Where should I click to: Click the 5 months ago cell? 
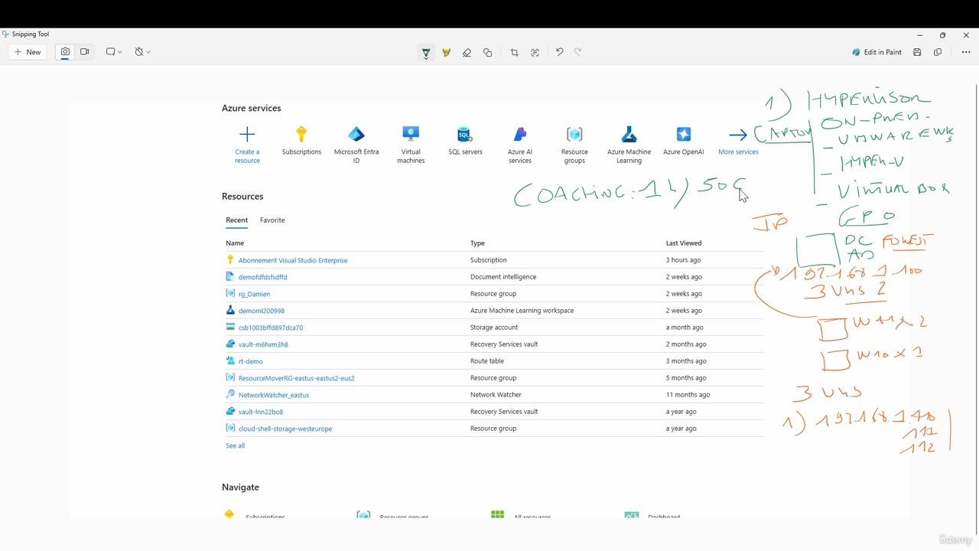pos(686,378)
